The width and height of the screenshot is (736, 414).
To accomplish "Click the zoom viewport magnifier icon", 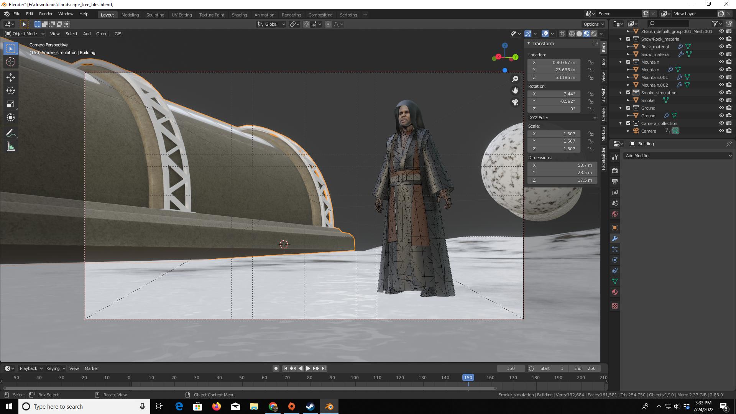I will coord(515,79).
